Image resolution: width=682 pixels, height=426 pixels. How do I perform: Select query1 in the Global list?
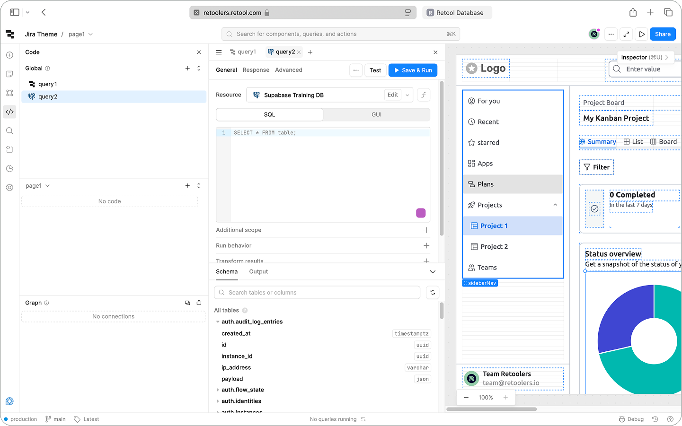point(114,84)
